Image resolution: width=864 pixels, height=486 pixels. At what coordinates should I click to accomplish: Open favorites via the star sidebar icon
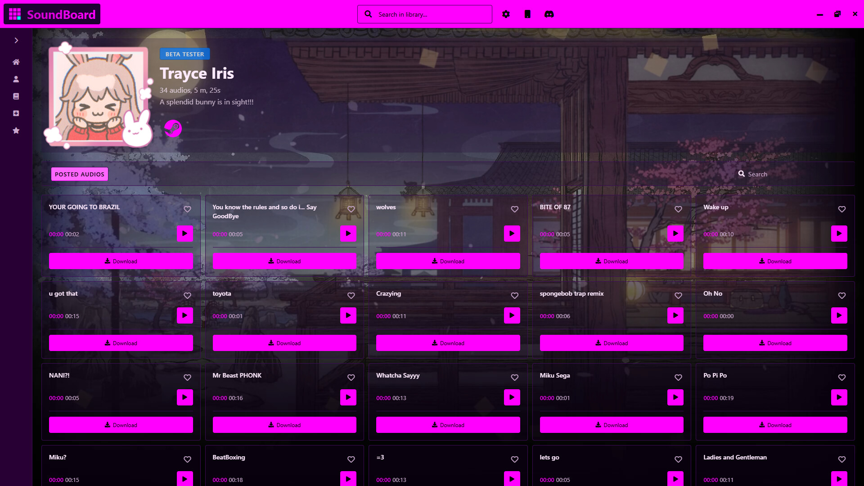tap(16, 130)
